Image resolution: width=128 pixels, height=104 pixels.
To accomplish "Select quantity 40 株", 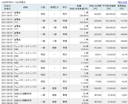I will point(86,46).
